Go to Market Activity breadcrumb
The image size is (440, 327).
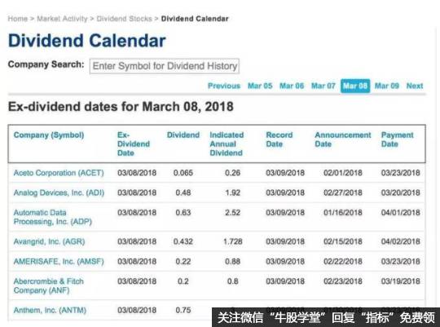(62, 19)
